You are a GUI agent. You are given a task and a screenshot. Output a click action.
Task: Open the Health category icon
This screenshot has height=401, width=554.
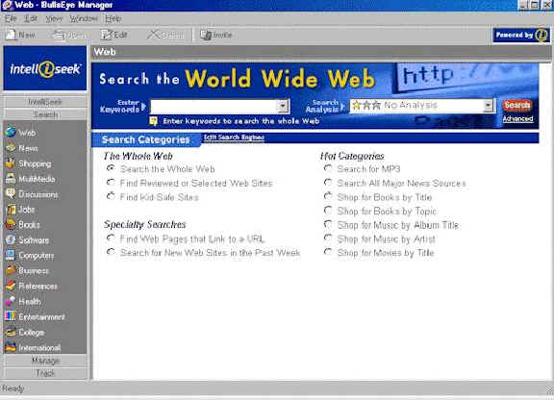point(11,301)
